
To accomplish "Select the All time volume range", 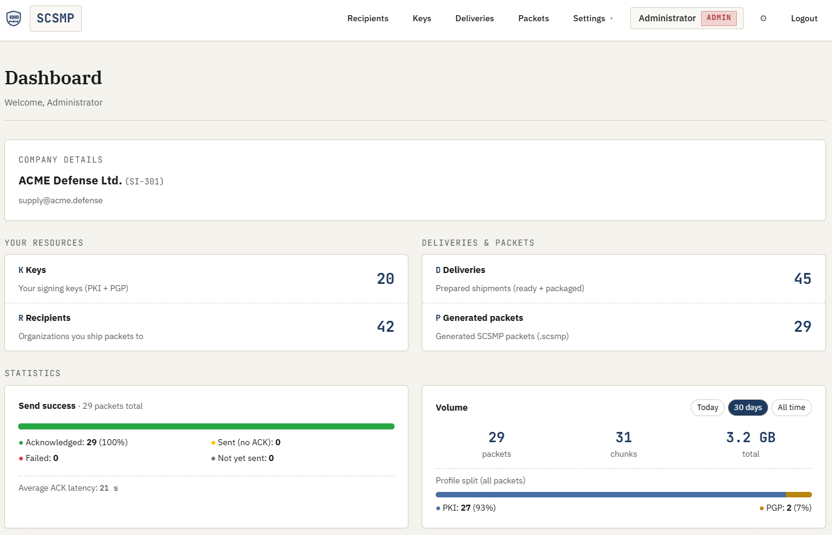I will tap(791, 408).
